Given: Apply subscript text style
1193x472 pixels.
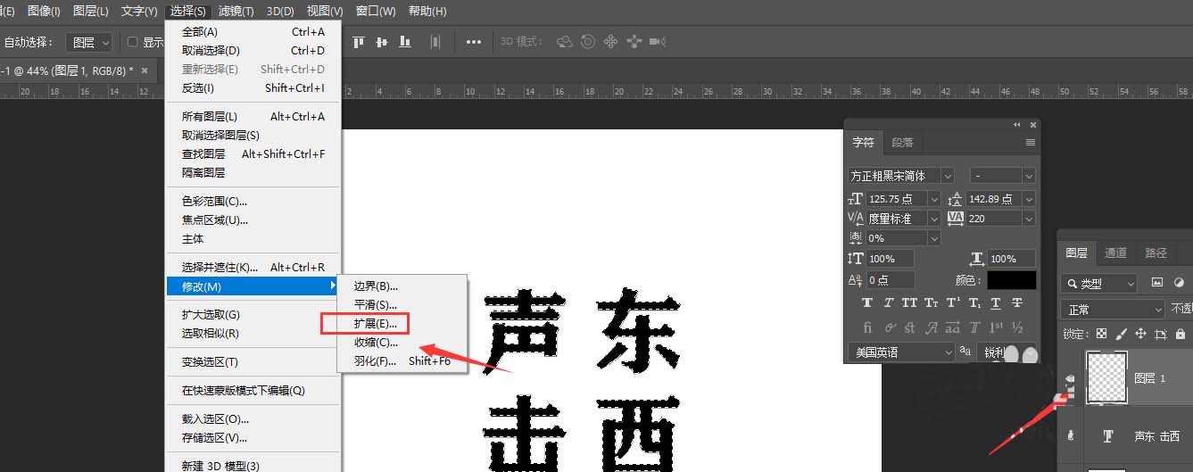Looking at the screenshot, I should [974, 303].
